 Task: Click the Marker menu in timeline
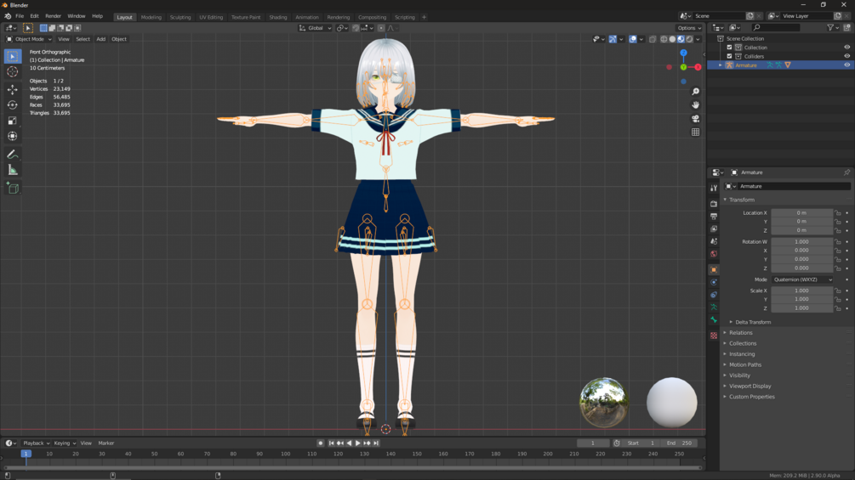[105, 443]
